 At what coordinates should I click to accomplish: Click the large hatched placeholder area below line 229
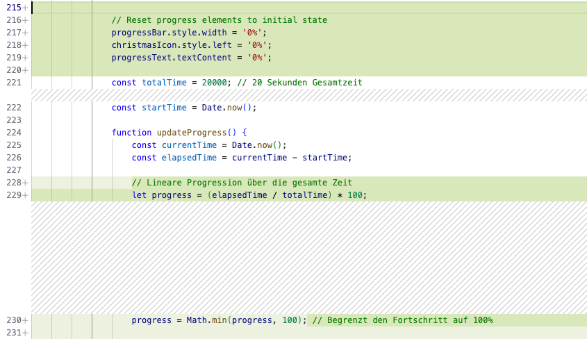(309, 258)
